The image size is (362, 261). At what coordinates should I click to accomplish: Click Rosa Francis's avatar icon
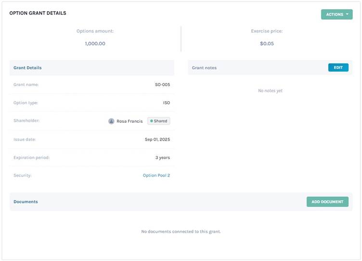tap(111, 121)
